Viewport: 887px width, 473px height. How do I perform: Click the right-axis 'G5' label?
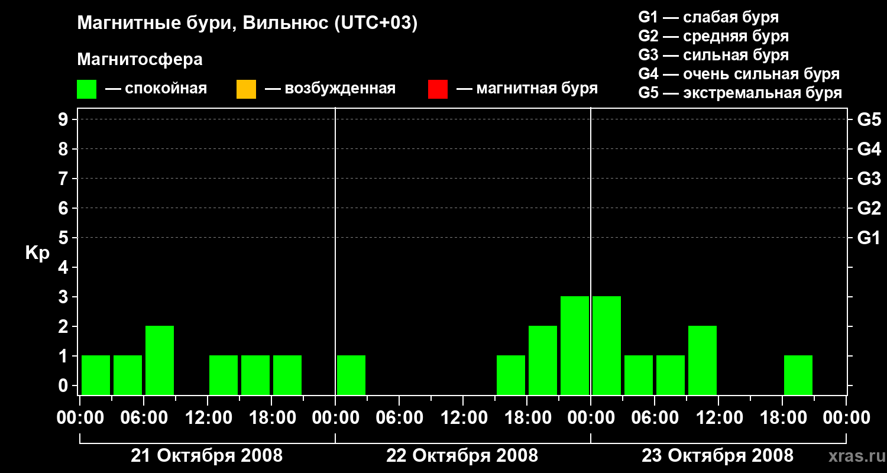869,119
